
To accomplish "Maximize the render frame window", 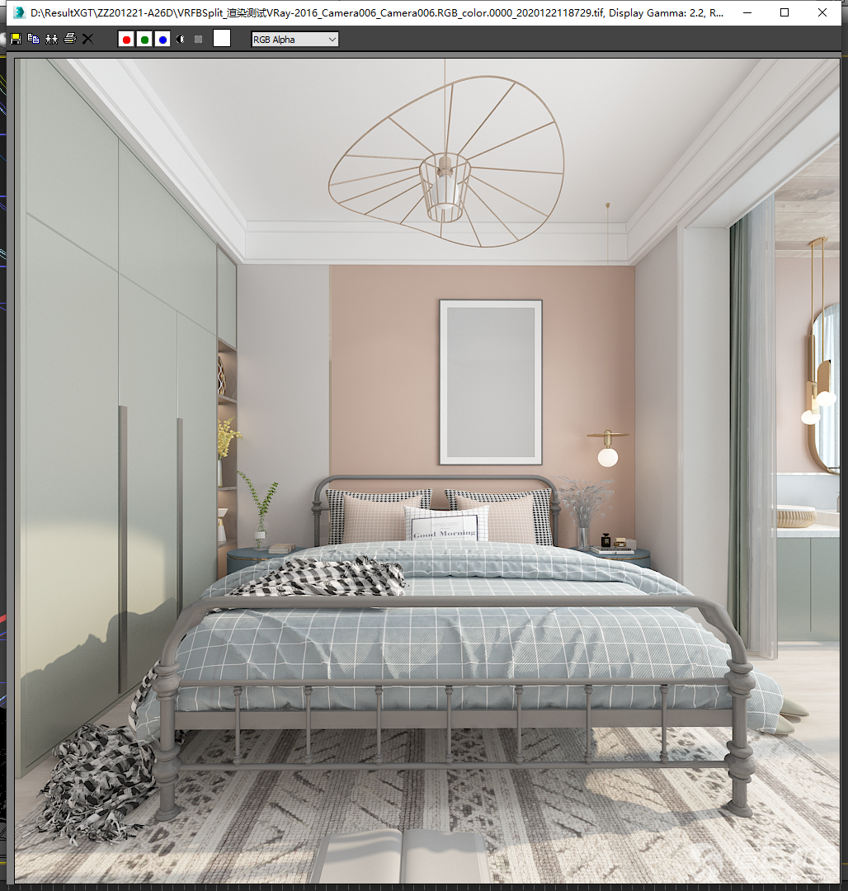I will click(784, 13).
